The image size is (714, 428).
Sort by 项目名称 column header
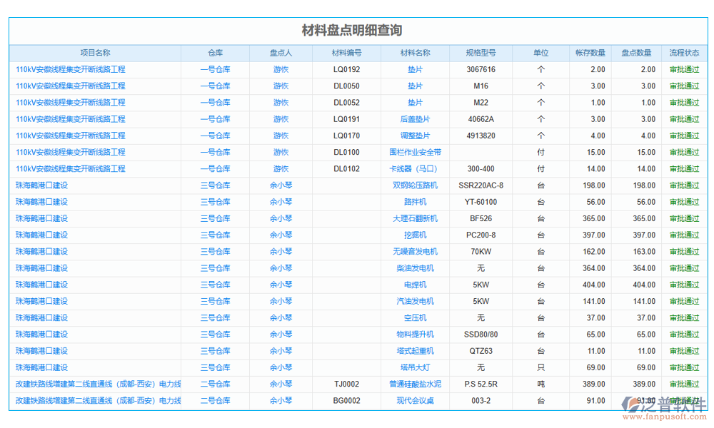point(95,53)
